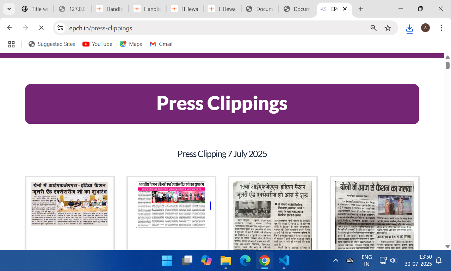Image resolution: width=451 pixels, height=271 pixels.
Task: Open Chrome three-dot menu
Action: coord(441,28)
